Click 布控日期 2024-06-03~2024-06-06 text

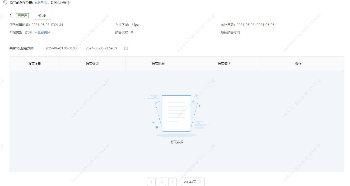click(248, 25)
